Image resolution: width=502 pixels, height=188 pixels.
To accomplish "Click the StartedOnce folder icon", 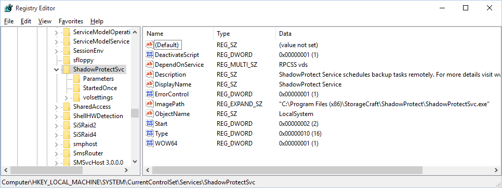I will [76, 88].
